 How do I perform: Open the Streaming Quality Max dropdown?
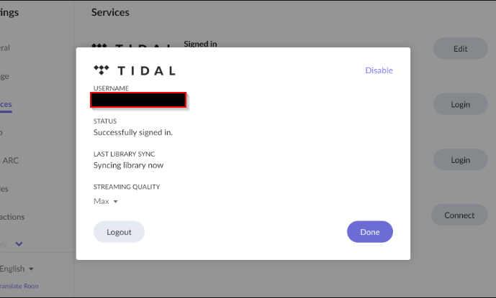(x=106, y=201)
